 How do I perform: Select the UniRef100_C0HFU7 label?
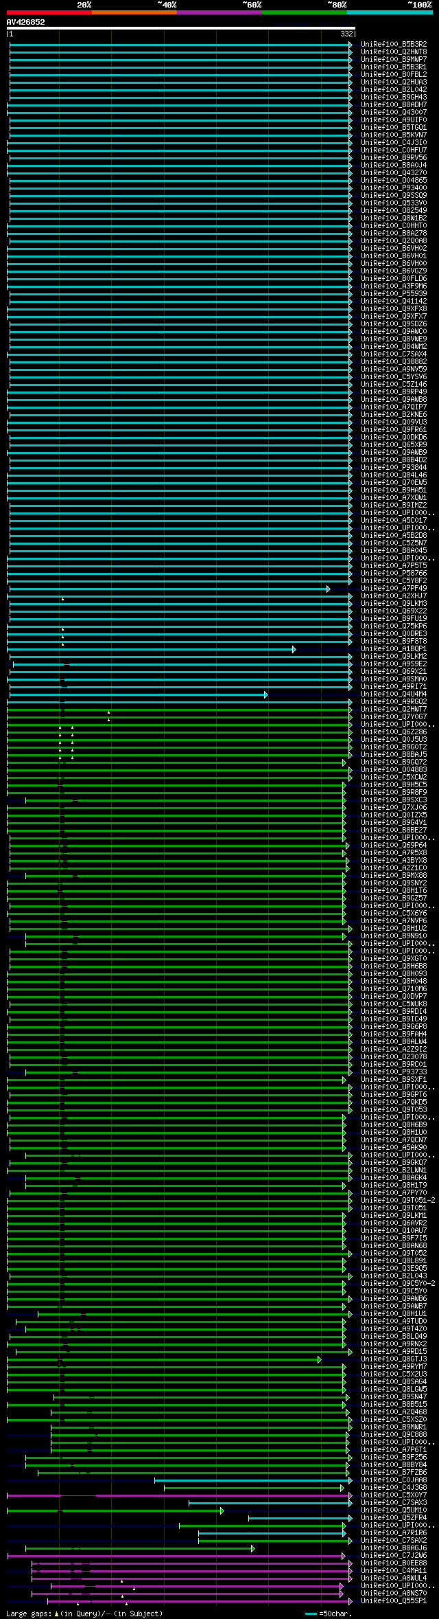click(x=394, y=150)
